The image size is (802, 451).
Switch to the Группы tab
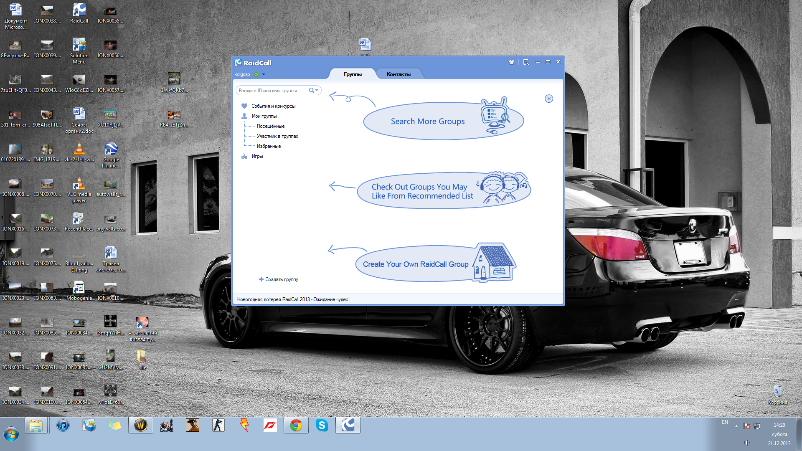(353, 74)
